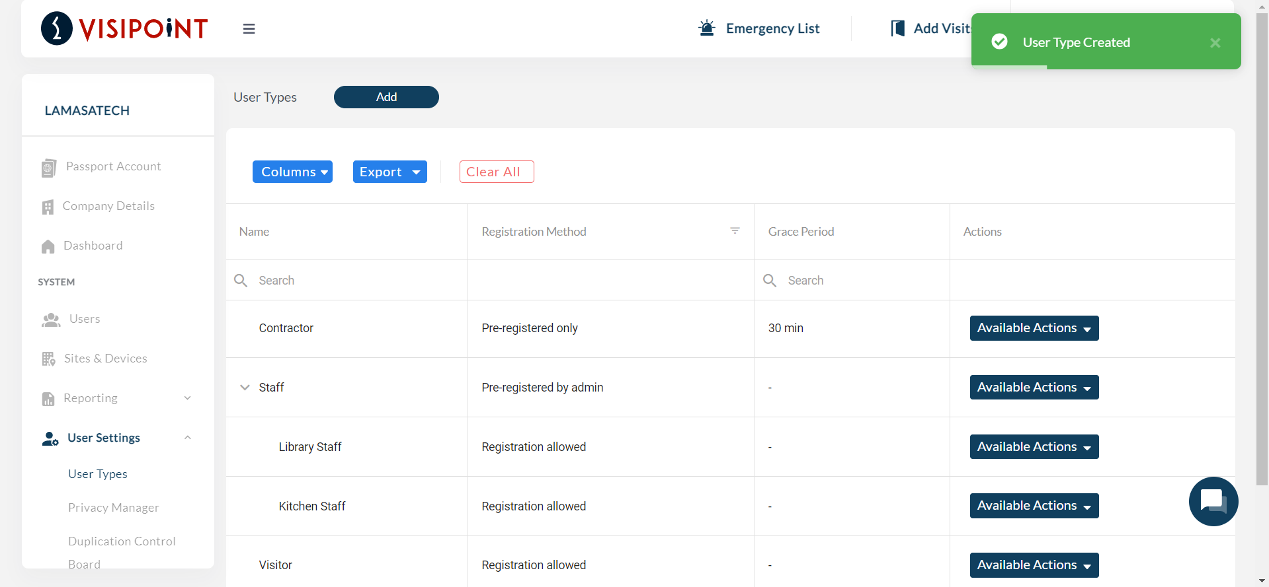Dismiss the User Type Created notification
The height and width of the screenshot is (587, 1269).
1215,43
